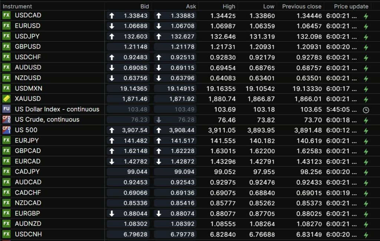Click the XAUUSD ask price 1,871.92

(182, 99)
